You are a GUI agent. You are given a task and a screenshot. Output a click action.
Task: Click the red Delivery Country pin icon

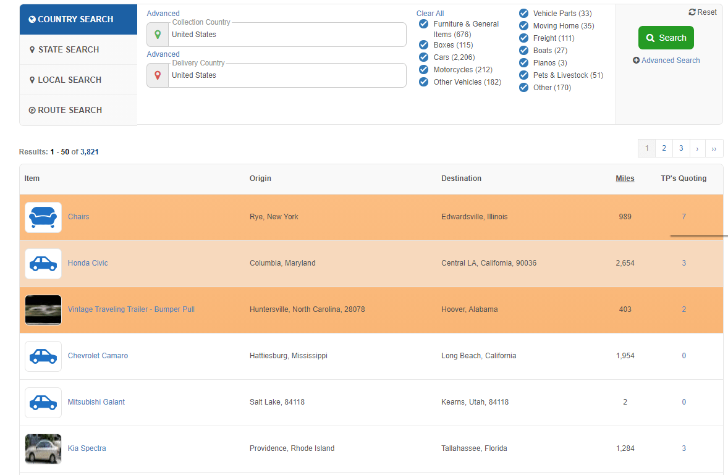158,75
